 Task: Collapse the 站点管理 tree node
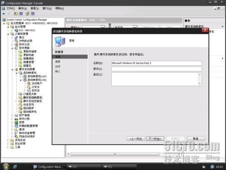point(8,27)
